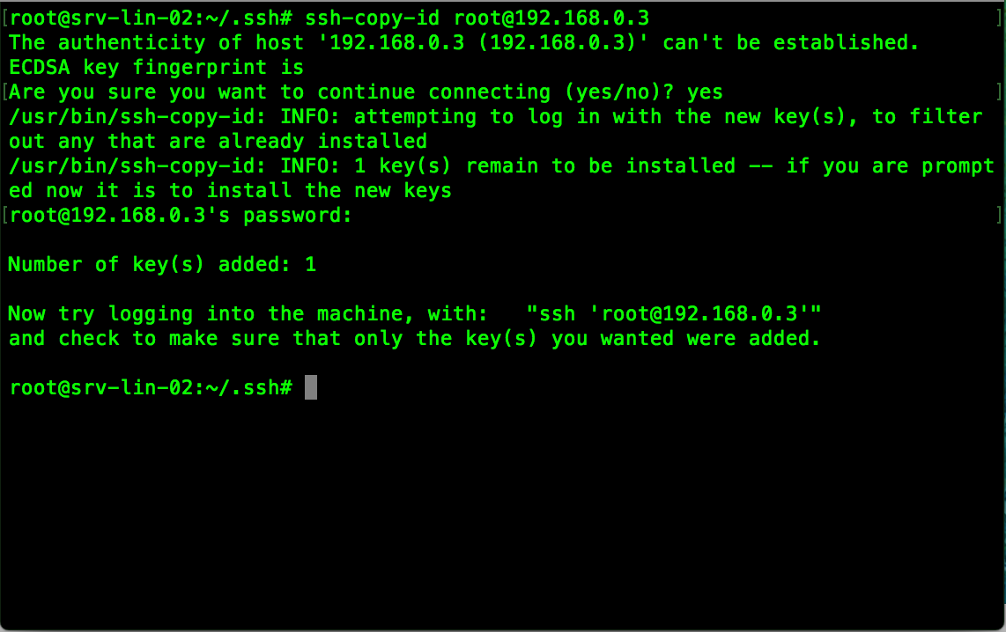
Task: Click the left bracket beside "Are you sure" line
Action: 5,92
